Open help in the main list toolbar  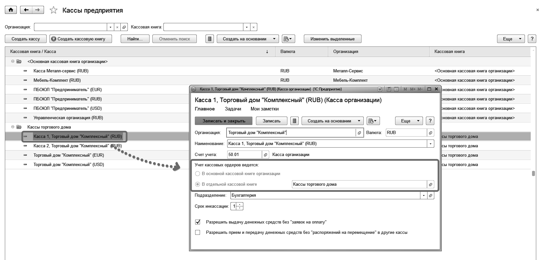[x=532, y=39]
